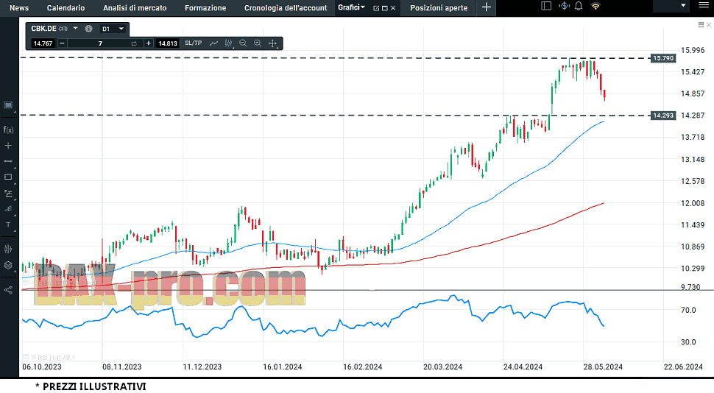Open the notifications bell
The width and height of the screenshot is (714, 393).
[x=579, y=6]
